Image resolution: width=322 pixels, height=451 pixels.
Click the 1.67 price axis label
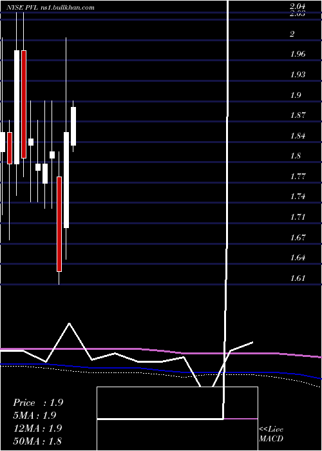coord(298,237)
